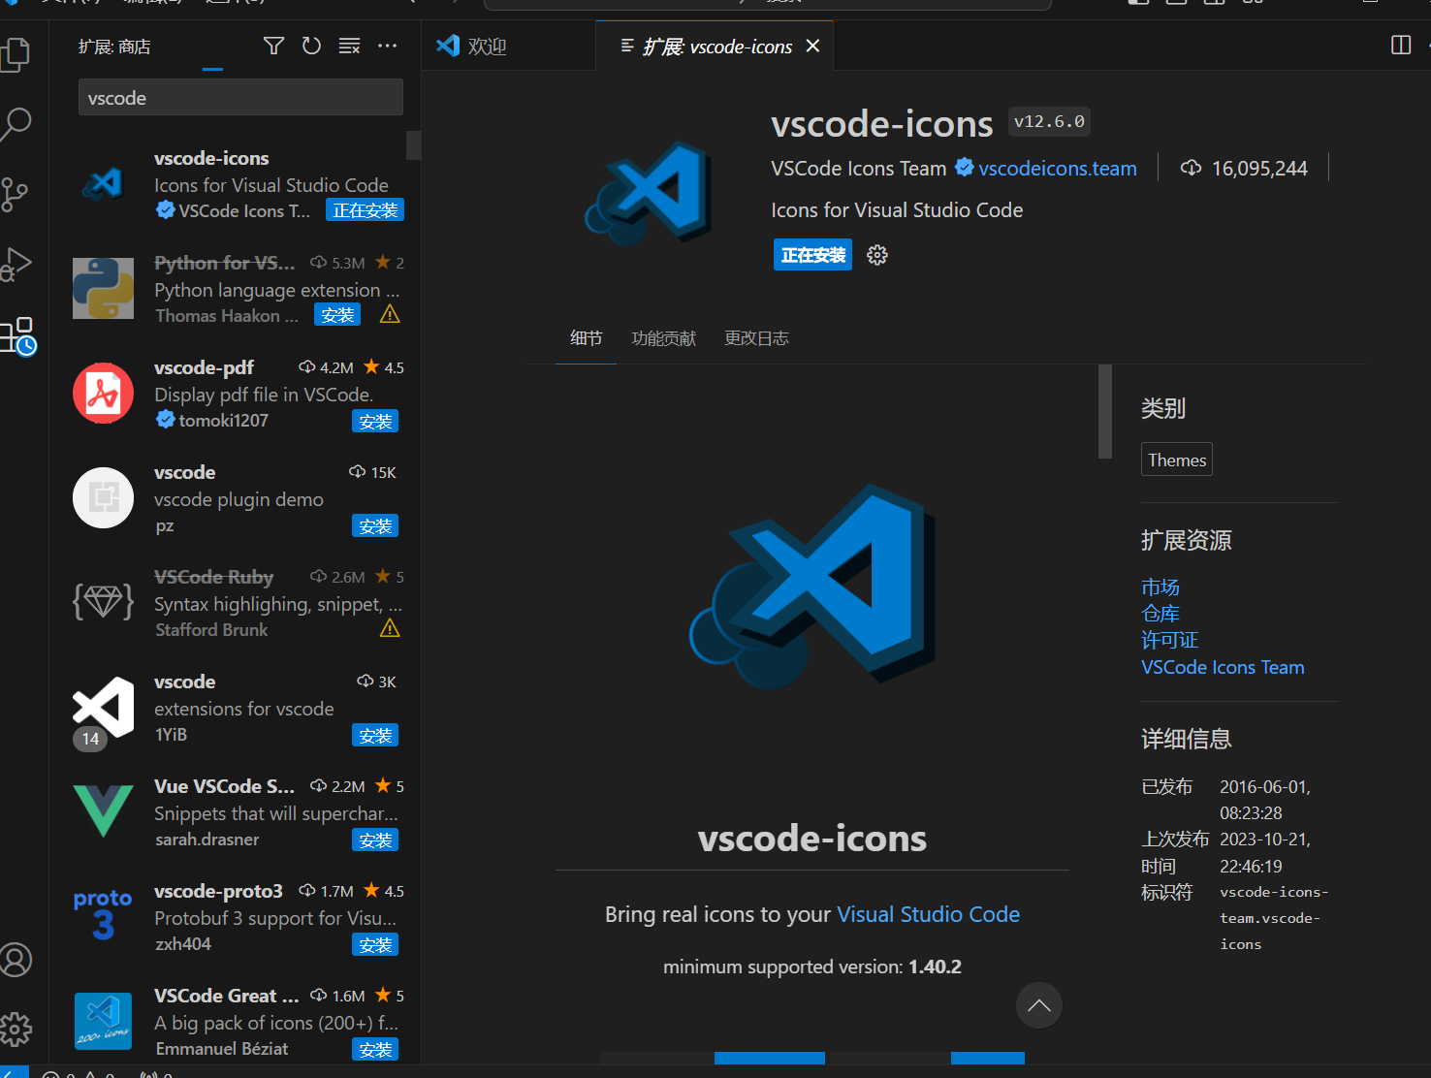The width and height of the screenshot is (1431, 1078).
Task: Clear extension search results icon
Action: coord(349,46)
